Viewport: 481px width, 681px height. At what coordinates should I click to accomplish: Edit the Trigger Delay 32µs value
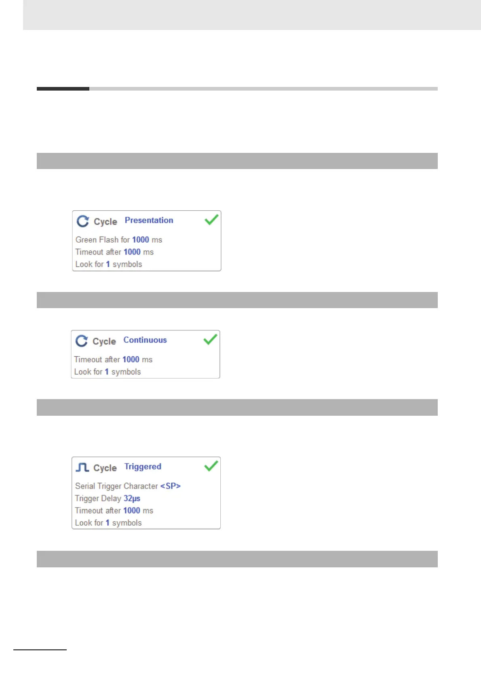coord(132,498)
